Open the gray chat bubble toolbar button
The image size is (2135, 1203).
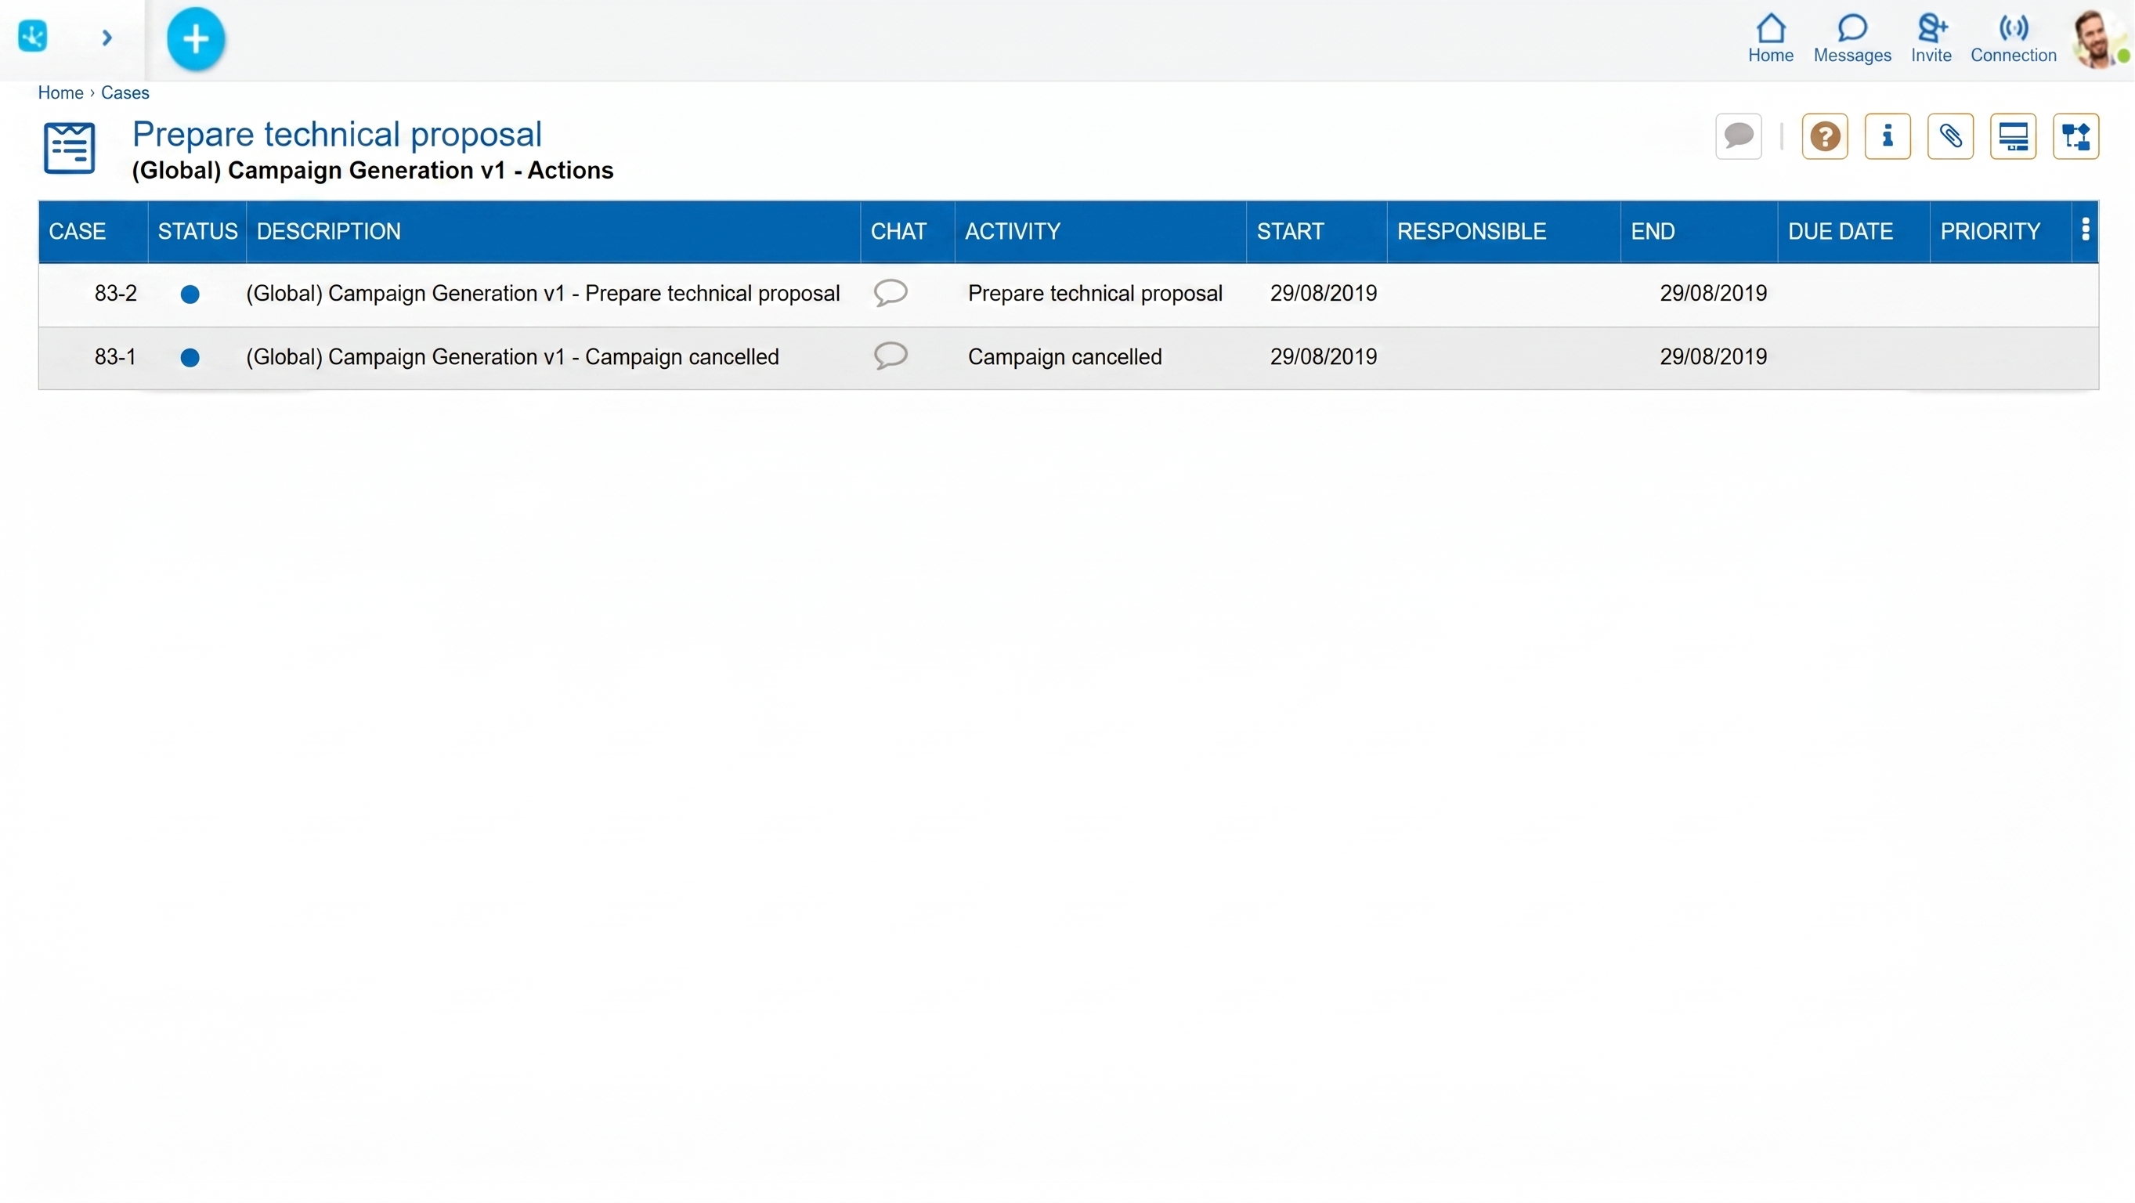1739,136
